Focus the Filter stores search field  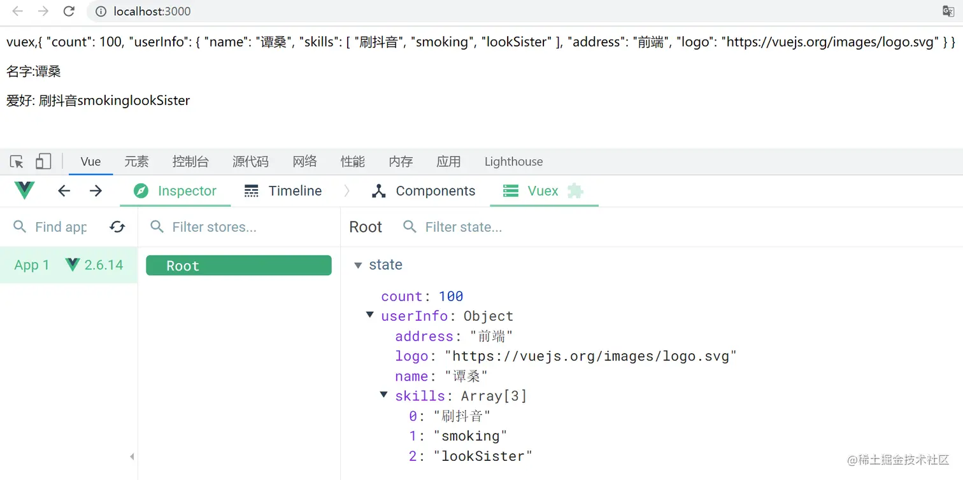click(242, 227)
